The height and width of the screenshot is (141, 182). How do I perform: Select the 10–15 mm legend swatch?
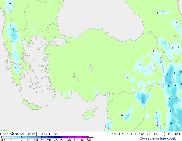tap(38, 137)
